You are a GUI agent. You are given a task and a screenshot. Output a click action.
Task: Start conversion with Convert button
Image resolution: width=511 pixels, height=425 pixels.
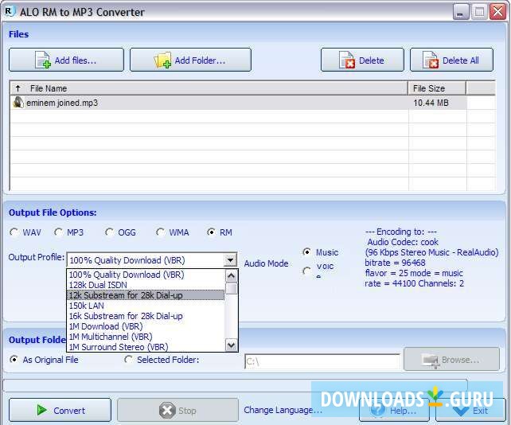tap(60, 410)
